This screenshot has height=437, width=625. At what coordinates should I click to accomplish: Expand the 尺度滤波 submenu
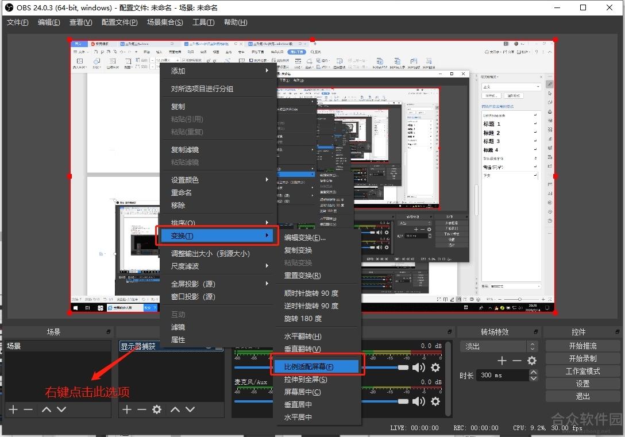[x=218, y=266]
